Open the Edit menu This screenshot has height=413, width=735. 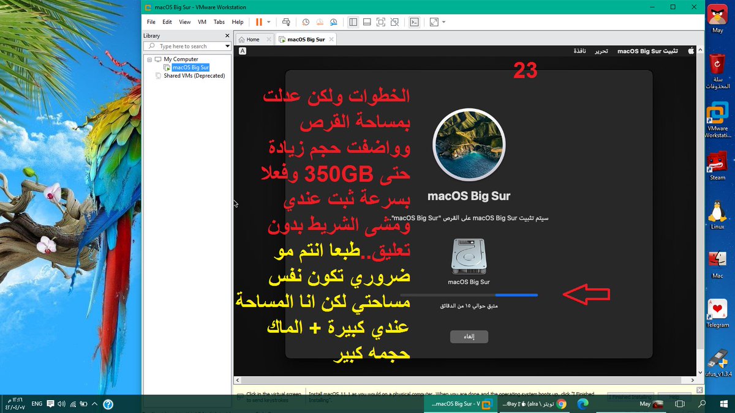click(167, 22)
